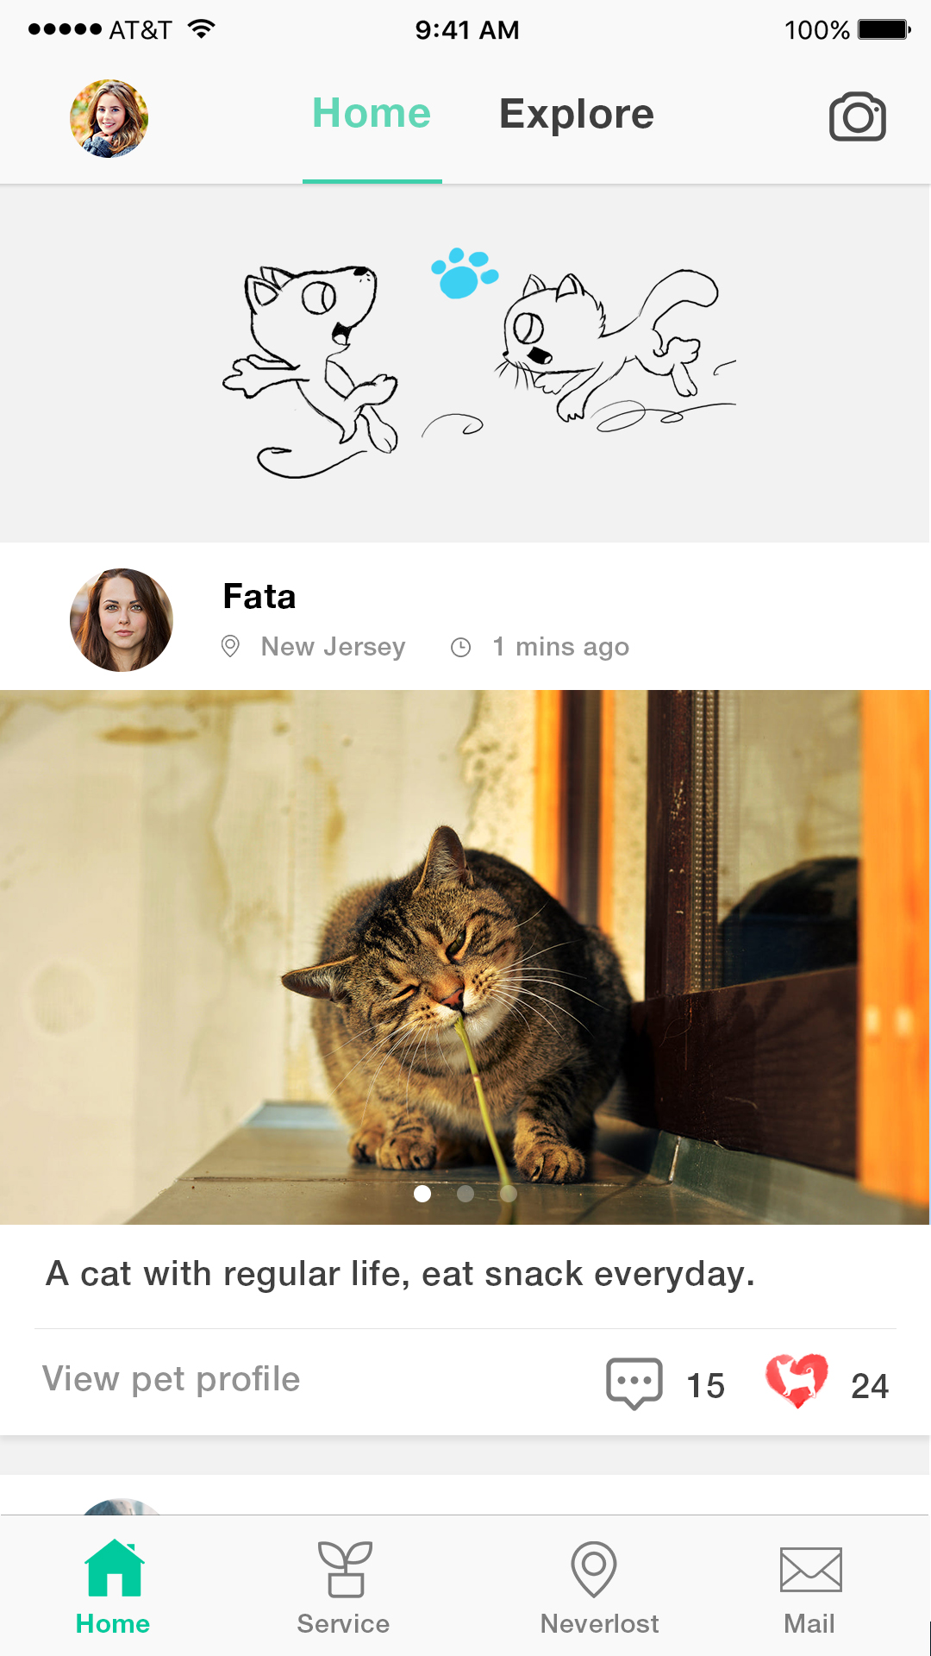Open Mail envelope icon
This screenshot has width=931, height=1656.
point(810,1569)
